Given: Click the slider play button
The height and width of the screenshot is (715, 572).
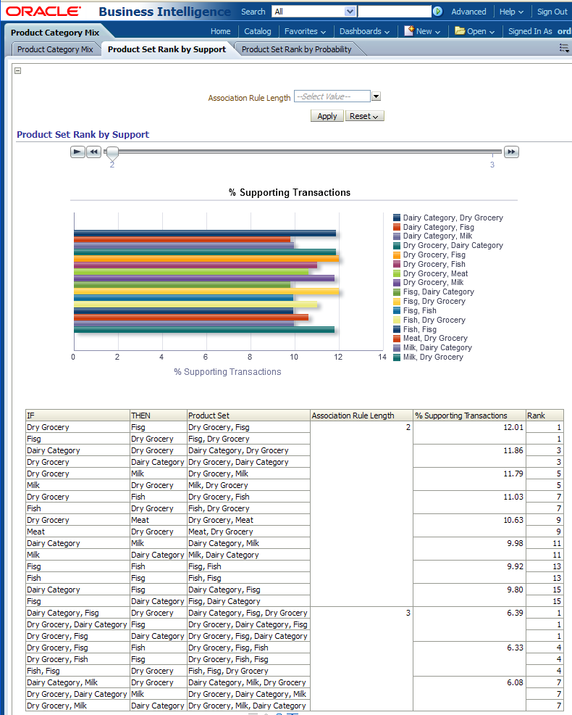Looking at the screenshot, I should (x=77, y=152).
